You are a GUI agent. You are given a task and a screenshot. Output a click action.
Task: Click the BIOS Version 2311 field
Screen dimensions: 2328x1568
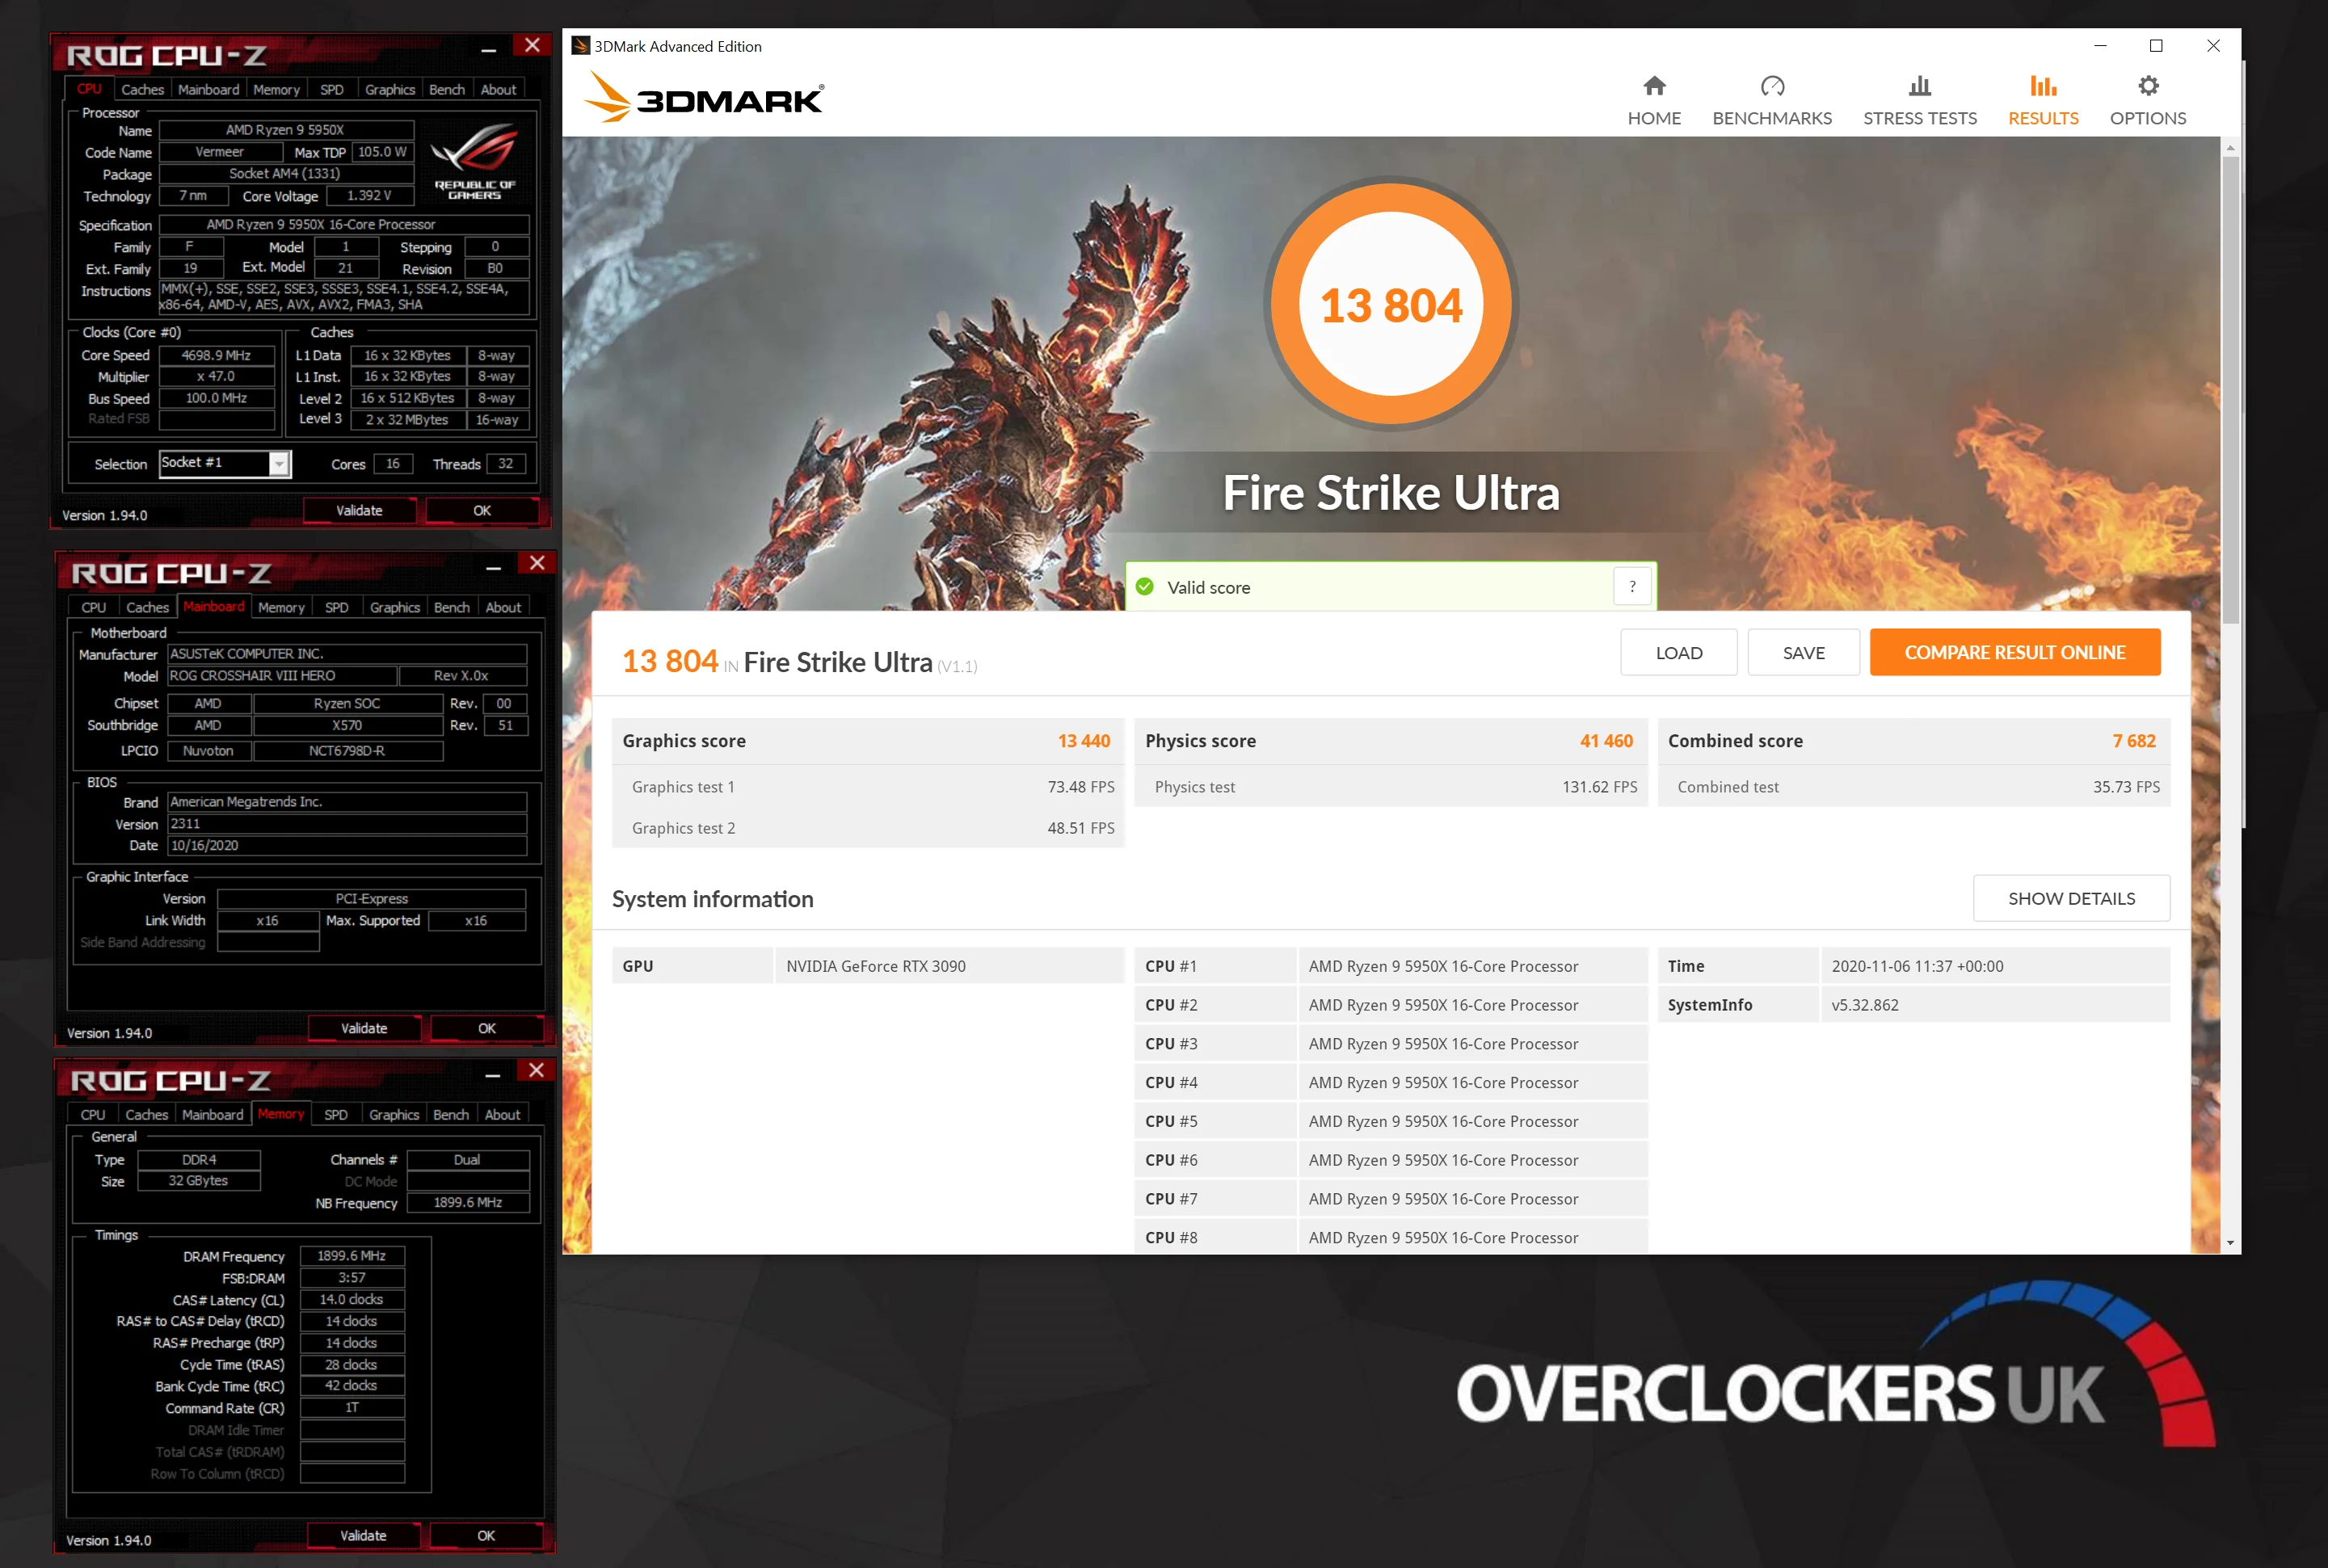click(347, 824)
